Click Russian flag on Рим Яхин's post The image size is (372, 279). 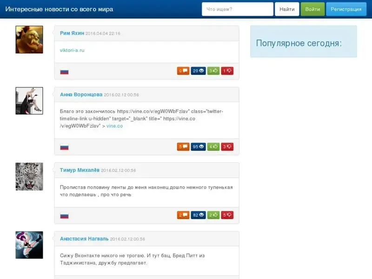[x=64, y=72]
